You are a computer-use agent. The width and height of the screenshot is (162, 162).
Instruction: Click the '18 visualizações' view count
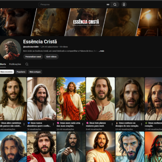click(34, 129)
